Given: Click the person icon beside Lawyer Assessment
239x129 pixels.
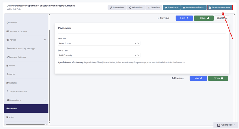Looking at the screenshot, I should [x=7, y=91].
